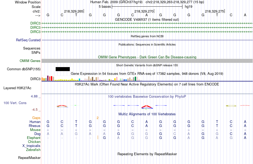Open the 100 Vert. Cons track label
The height and width of the screenshot is (164, 253).
pos(15,103)
